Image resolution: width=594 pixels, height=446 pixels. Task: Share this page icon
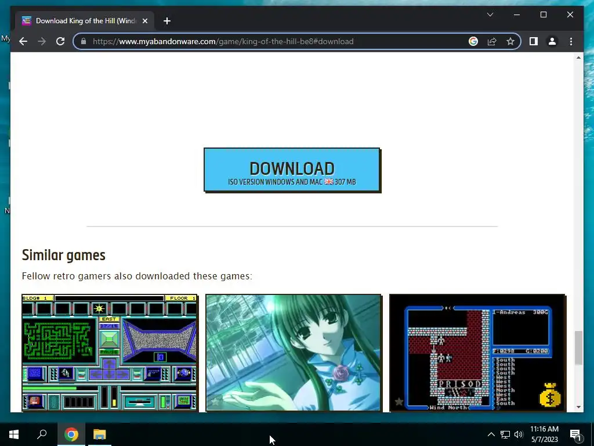(x=492, y=41)
